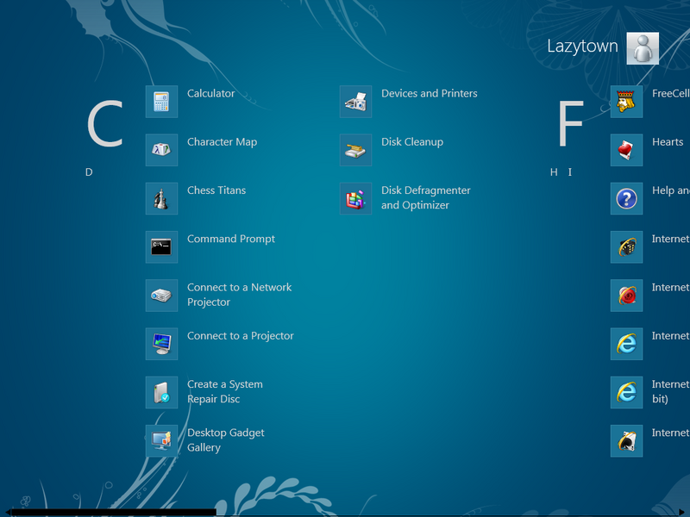Click the Connect to a Projector icon
Image resolution: width=690 pixels, height=517 pixels.
[161, 344]
